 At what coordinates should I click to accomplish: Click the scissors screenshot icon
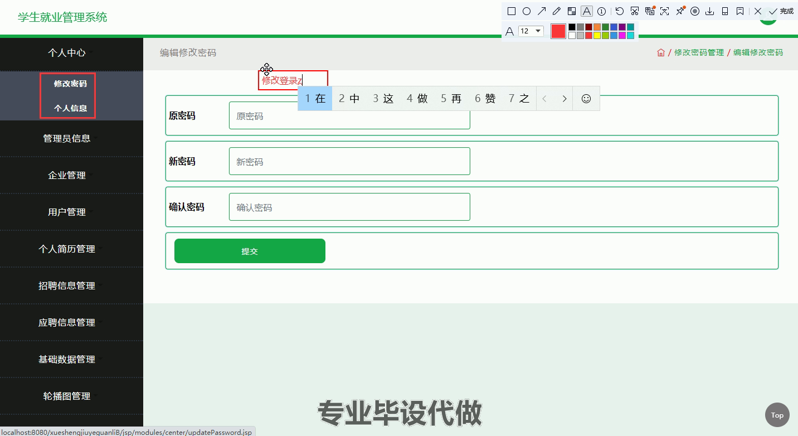point(635,11)
